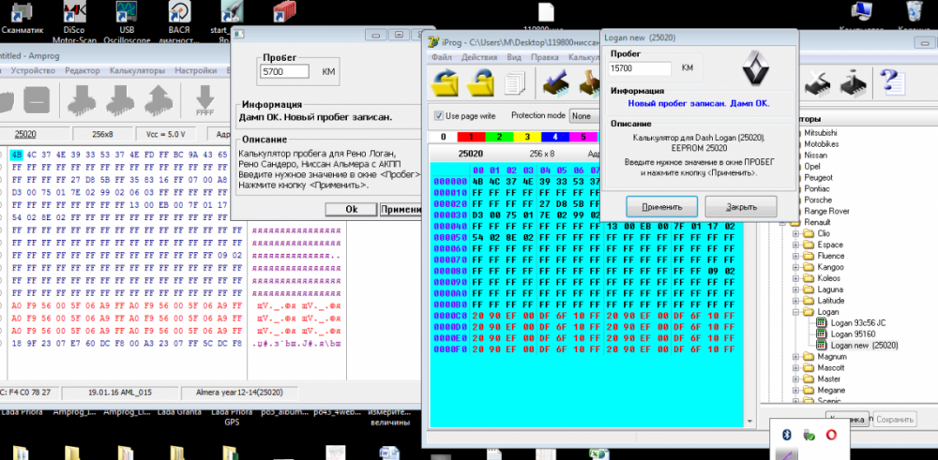Open the Устройство menu in Amprog
The image size is (938, 460).
pyautogui.click(x=32, y=70)
